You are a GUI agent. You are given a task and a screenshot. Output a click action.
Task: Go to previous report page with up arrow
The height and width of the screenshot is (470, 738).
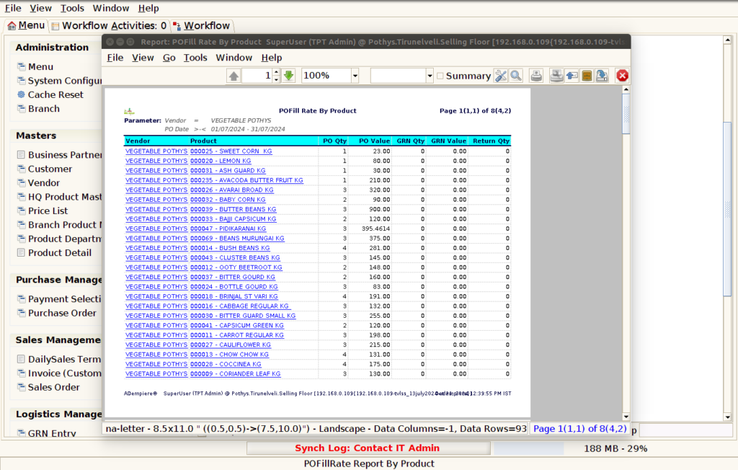pos(234,76)
